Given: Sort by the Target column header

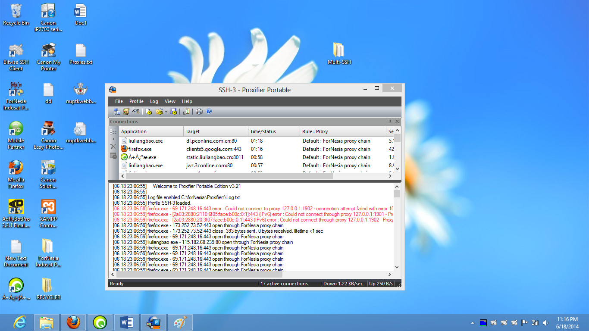Looking at the screenshot, I should pos(216,131).
